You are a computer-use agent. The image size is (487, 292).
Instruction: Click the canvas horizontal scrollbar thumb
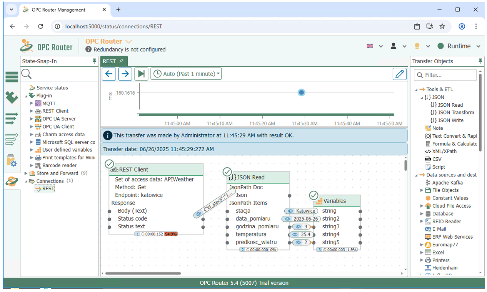click(x=143, y=274)
